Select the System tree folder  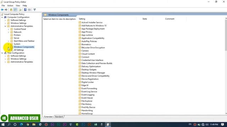point(17,44)
